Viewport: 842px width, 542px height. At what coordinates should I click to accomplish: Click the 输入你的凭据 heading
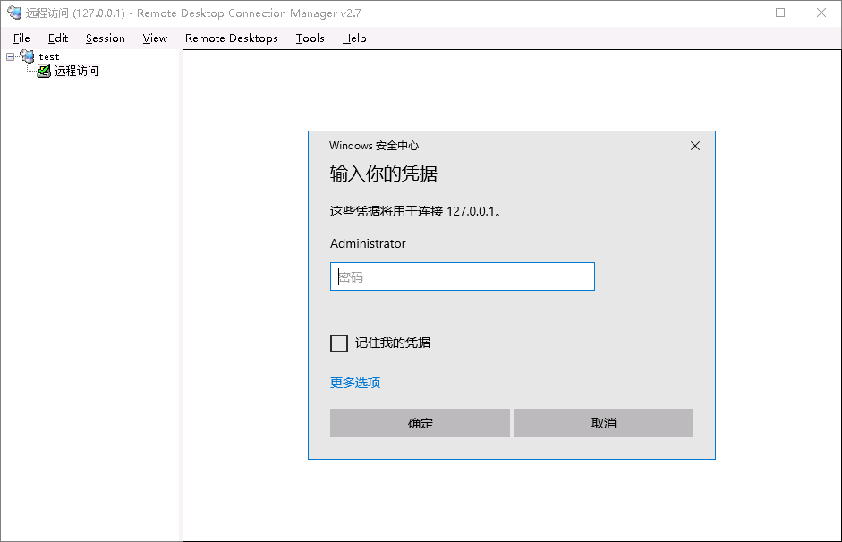pos(383,174)
